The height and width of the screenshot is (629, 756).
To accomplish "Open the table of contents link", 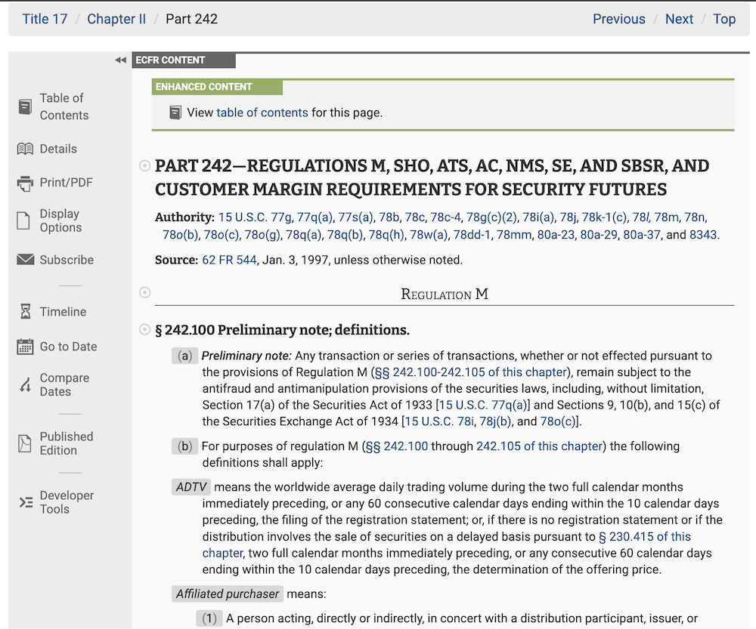I will click(x=262, y=113).
